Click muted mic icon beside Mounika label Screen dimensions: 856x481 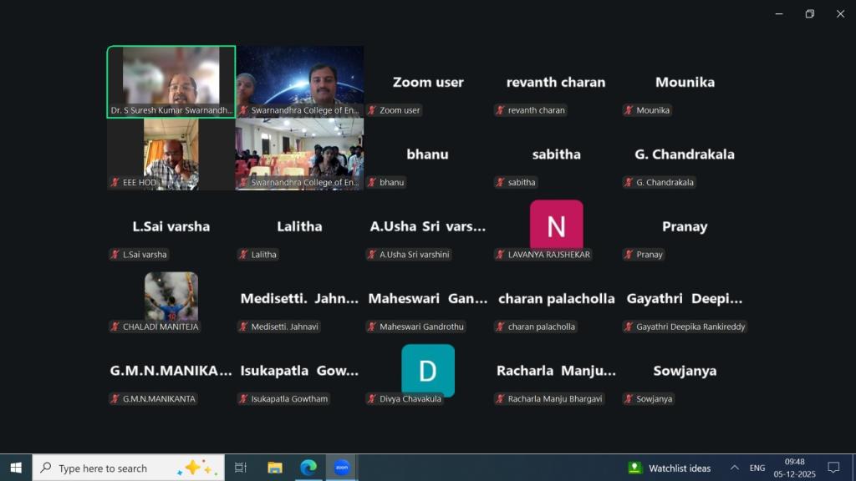pyautogui.click(x=629, y=110)
